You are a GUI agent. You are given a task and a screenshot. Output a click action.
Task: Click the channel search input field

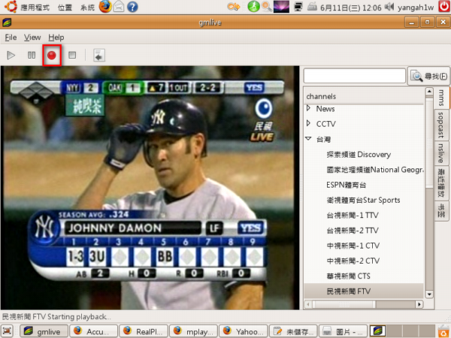[354, 76]
